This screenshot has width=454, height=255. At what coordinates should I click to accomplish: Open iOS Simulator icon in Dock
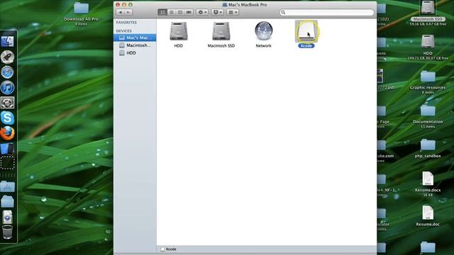[x=7, y=148]
